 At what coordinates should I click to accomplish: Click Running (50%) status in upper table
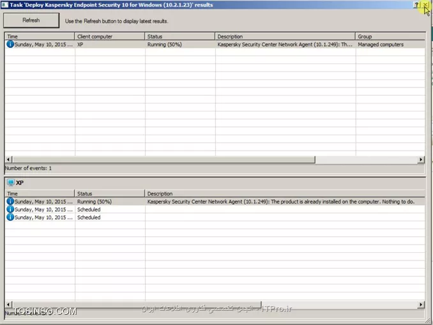coord(165,45)
